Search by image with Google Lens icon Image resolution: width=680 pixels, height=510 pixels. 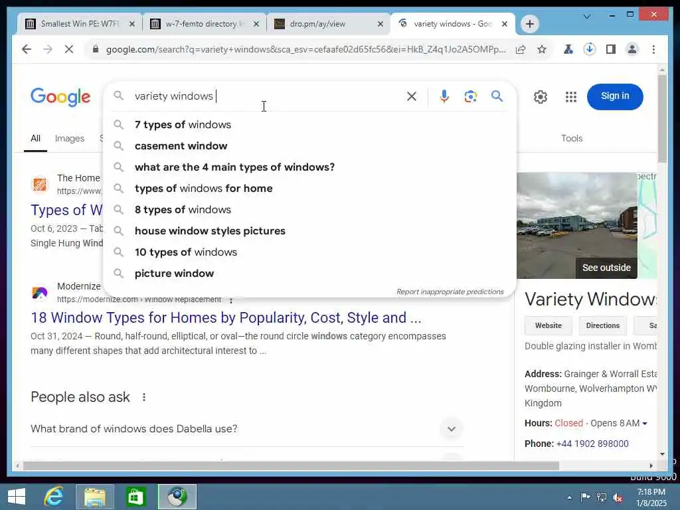(471, 96)
